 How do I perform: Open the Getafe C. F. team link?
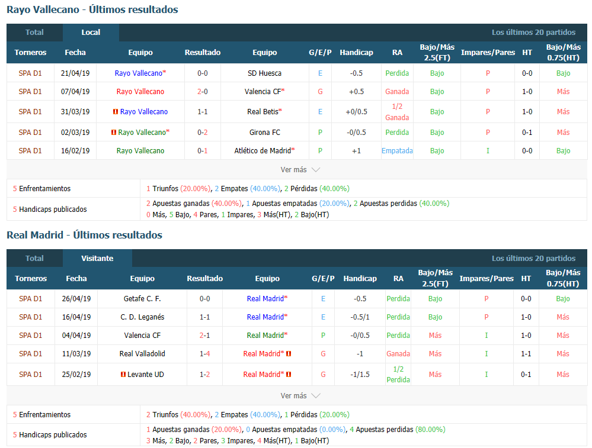click(142, 299)
